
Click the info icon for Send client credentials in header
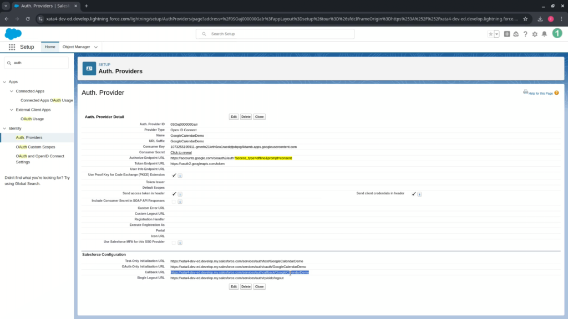pos(419,194)
